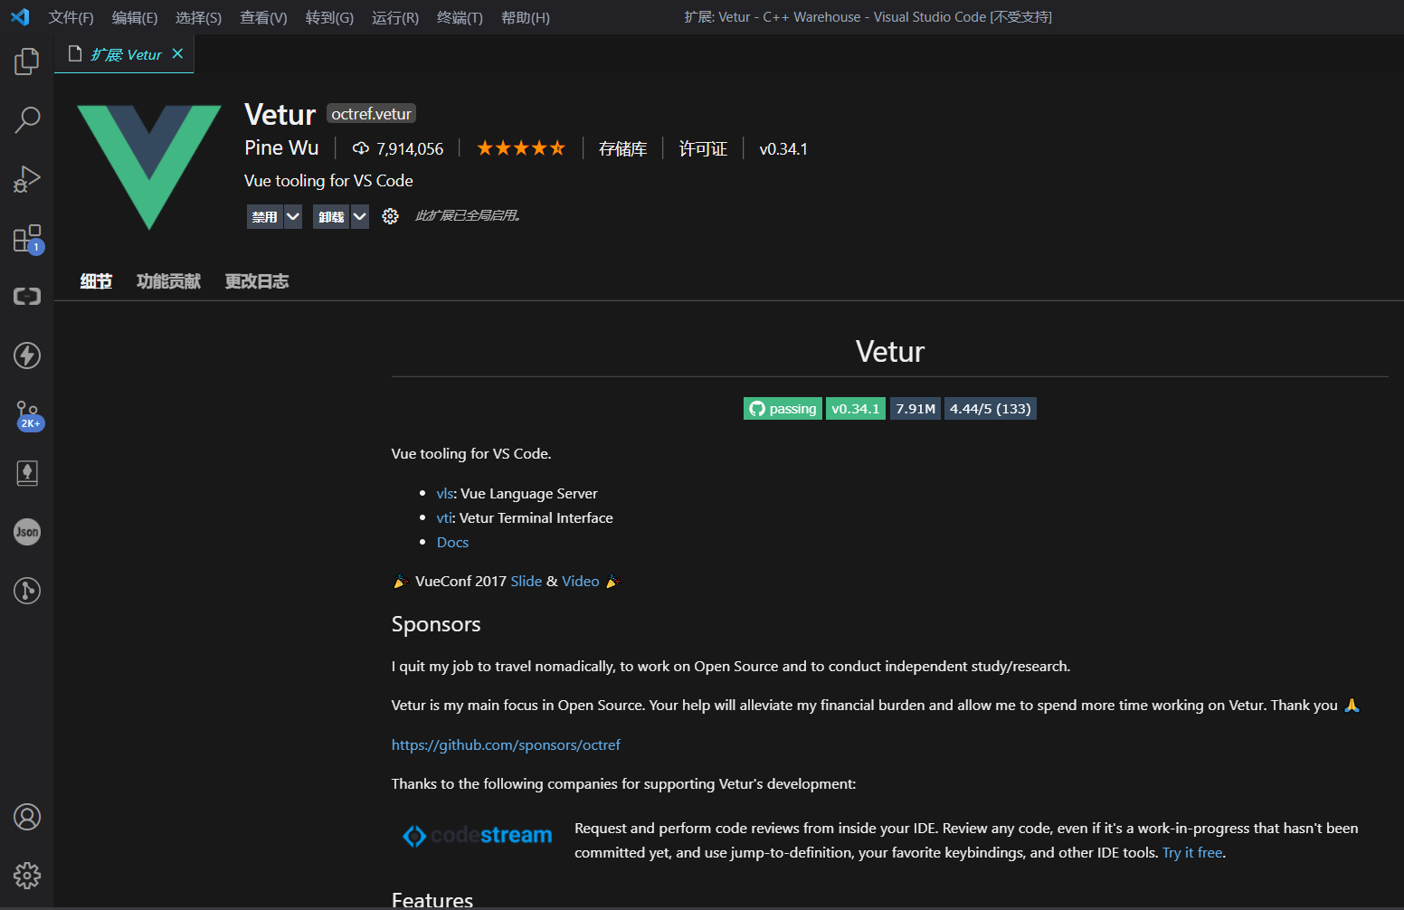Open the 转到(G) menu
Viewport: 1404px width, 910px height.
point(329,17)
